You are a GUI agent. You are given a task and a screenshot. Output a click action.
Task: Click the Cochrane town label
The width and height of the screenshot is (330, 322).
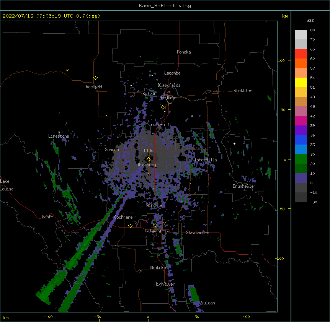point(123,217)
